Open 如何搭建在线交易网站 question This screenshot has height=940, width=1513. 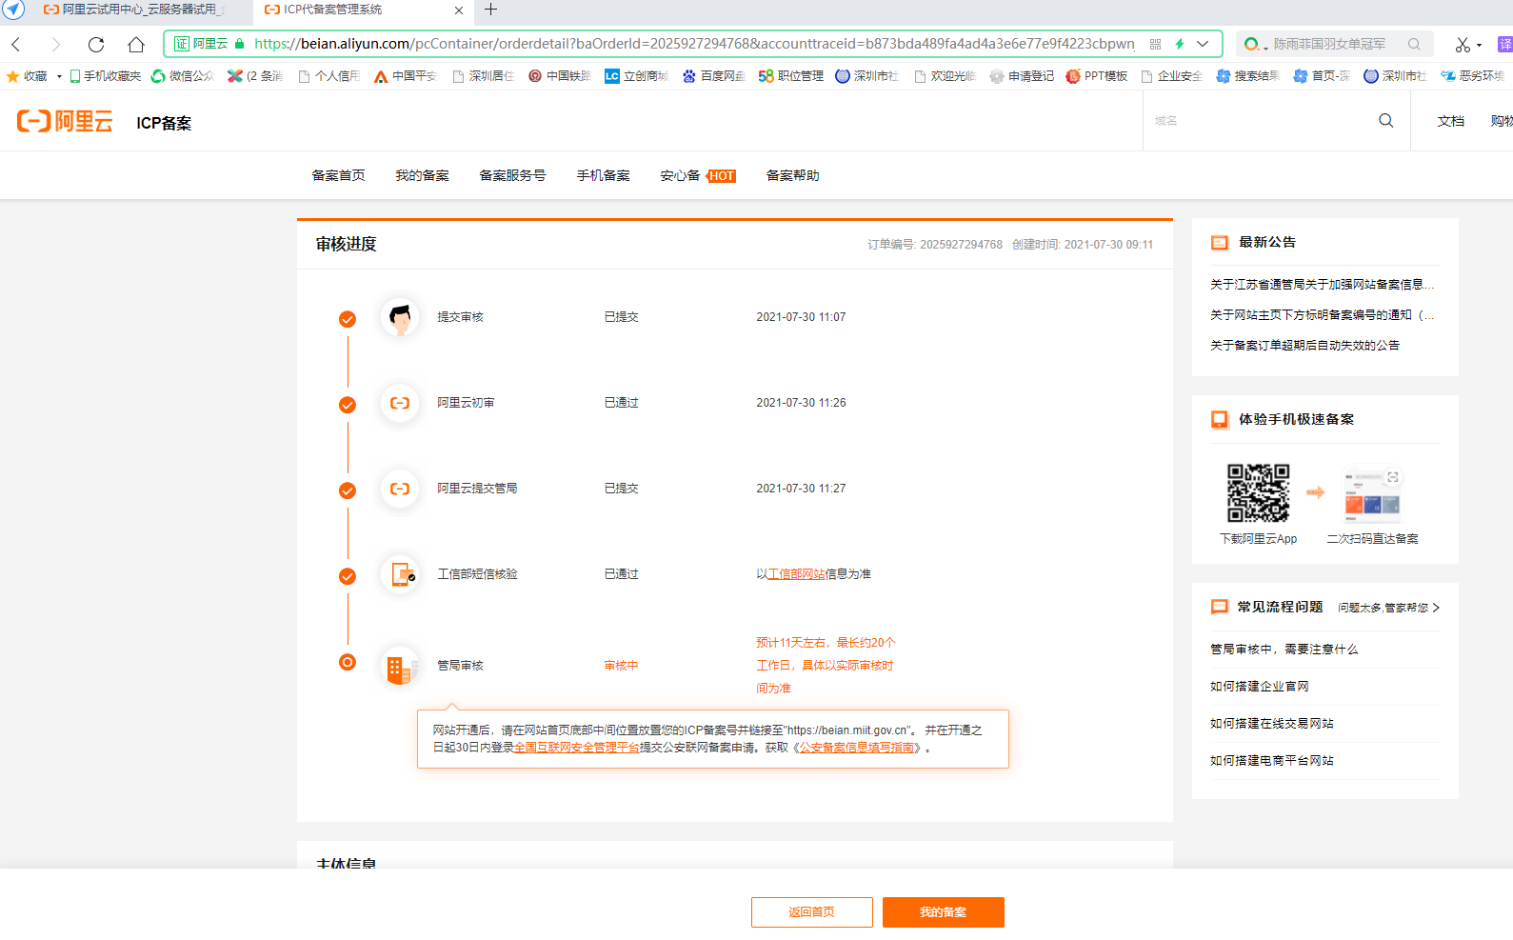pos(1271,724)
